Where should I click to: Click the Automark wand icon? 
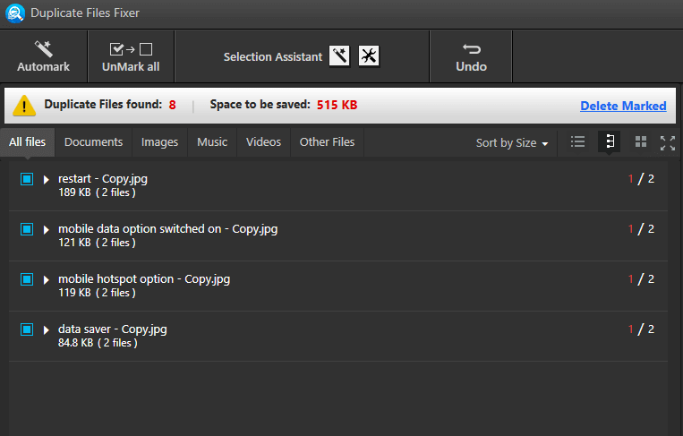click(44, 49)
